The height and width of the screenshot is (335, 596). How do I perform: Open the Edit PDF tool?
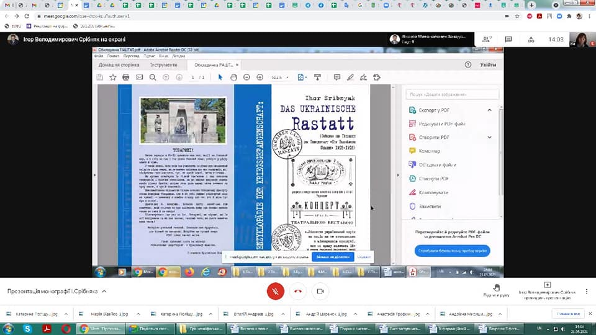pos(442,124)
